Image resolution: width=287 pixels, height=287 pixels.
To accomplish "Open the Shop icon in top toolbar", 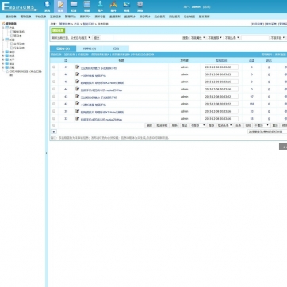I will pos(127,6).
